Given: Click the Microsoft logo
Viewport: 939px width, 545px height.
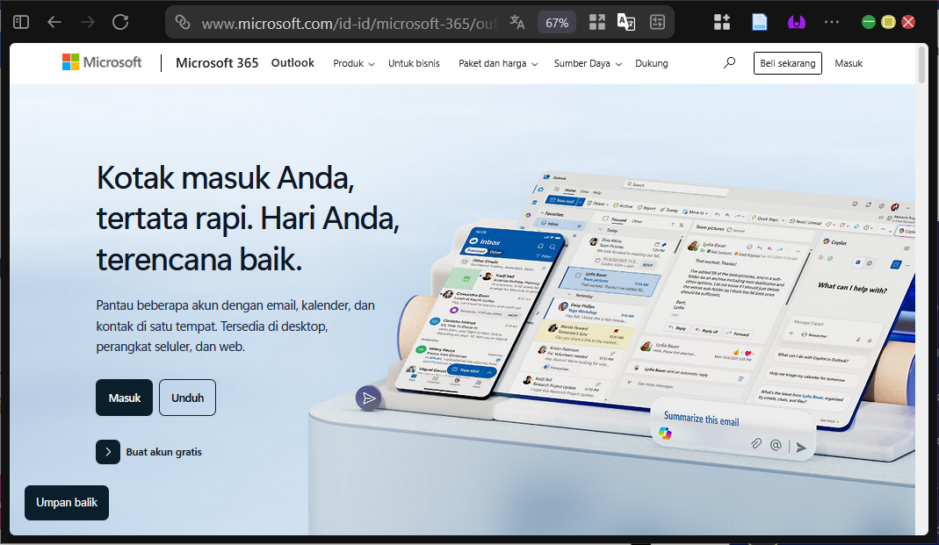Looking at the screenshot, I should (102, 62).
